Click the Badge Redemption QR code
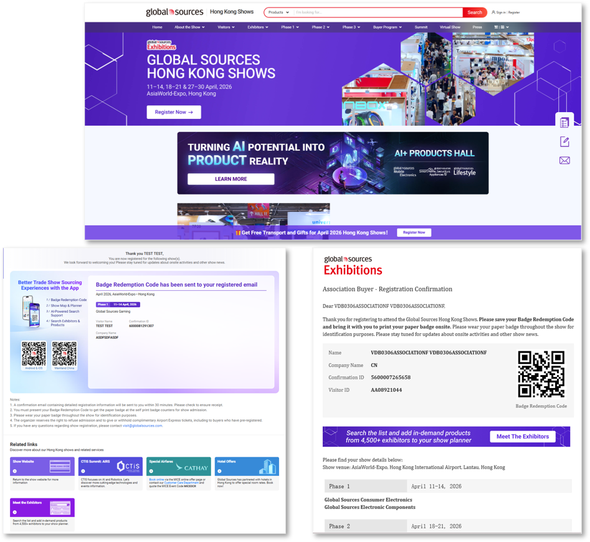 coord(541,374)
